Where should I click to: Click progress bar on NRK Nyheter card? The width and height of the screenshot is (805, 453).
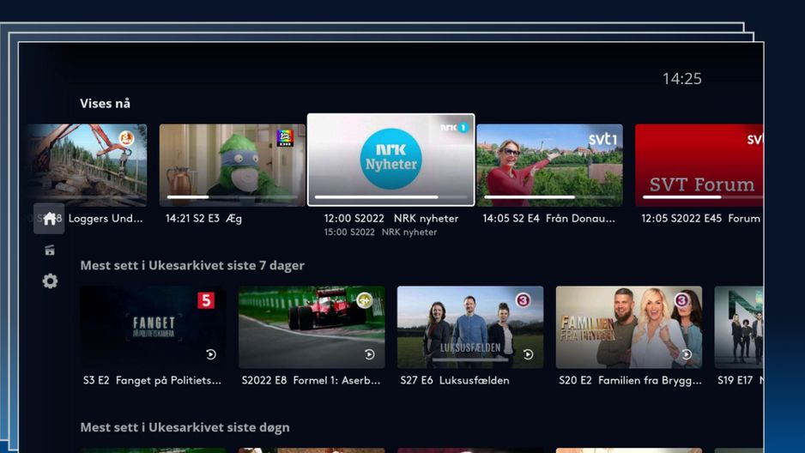tap(390, 197)
